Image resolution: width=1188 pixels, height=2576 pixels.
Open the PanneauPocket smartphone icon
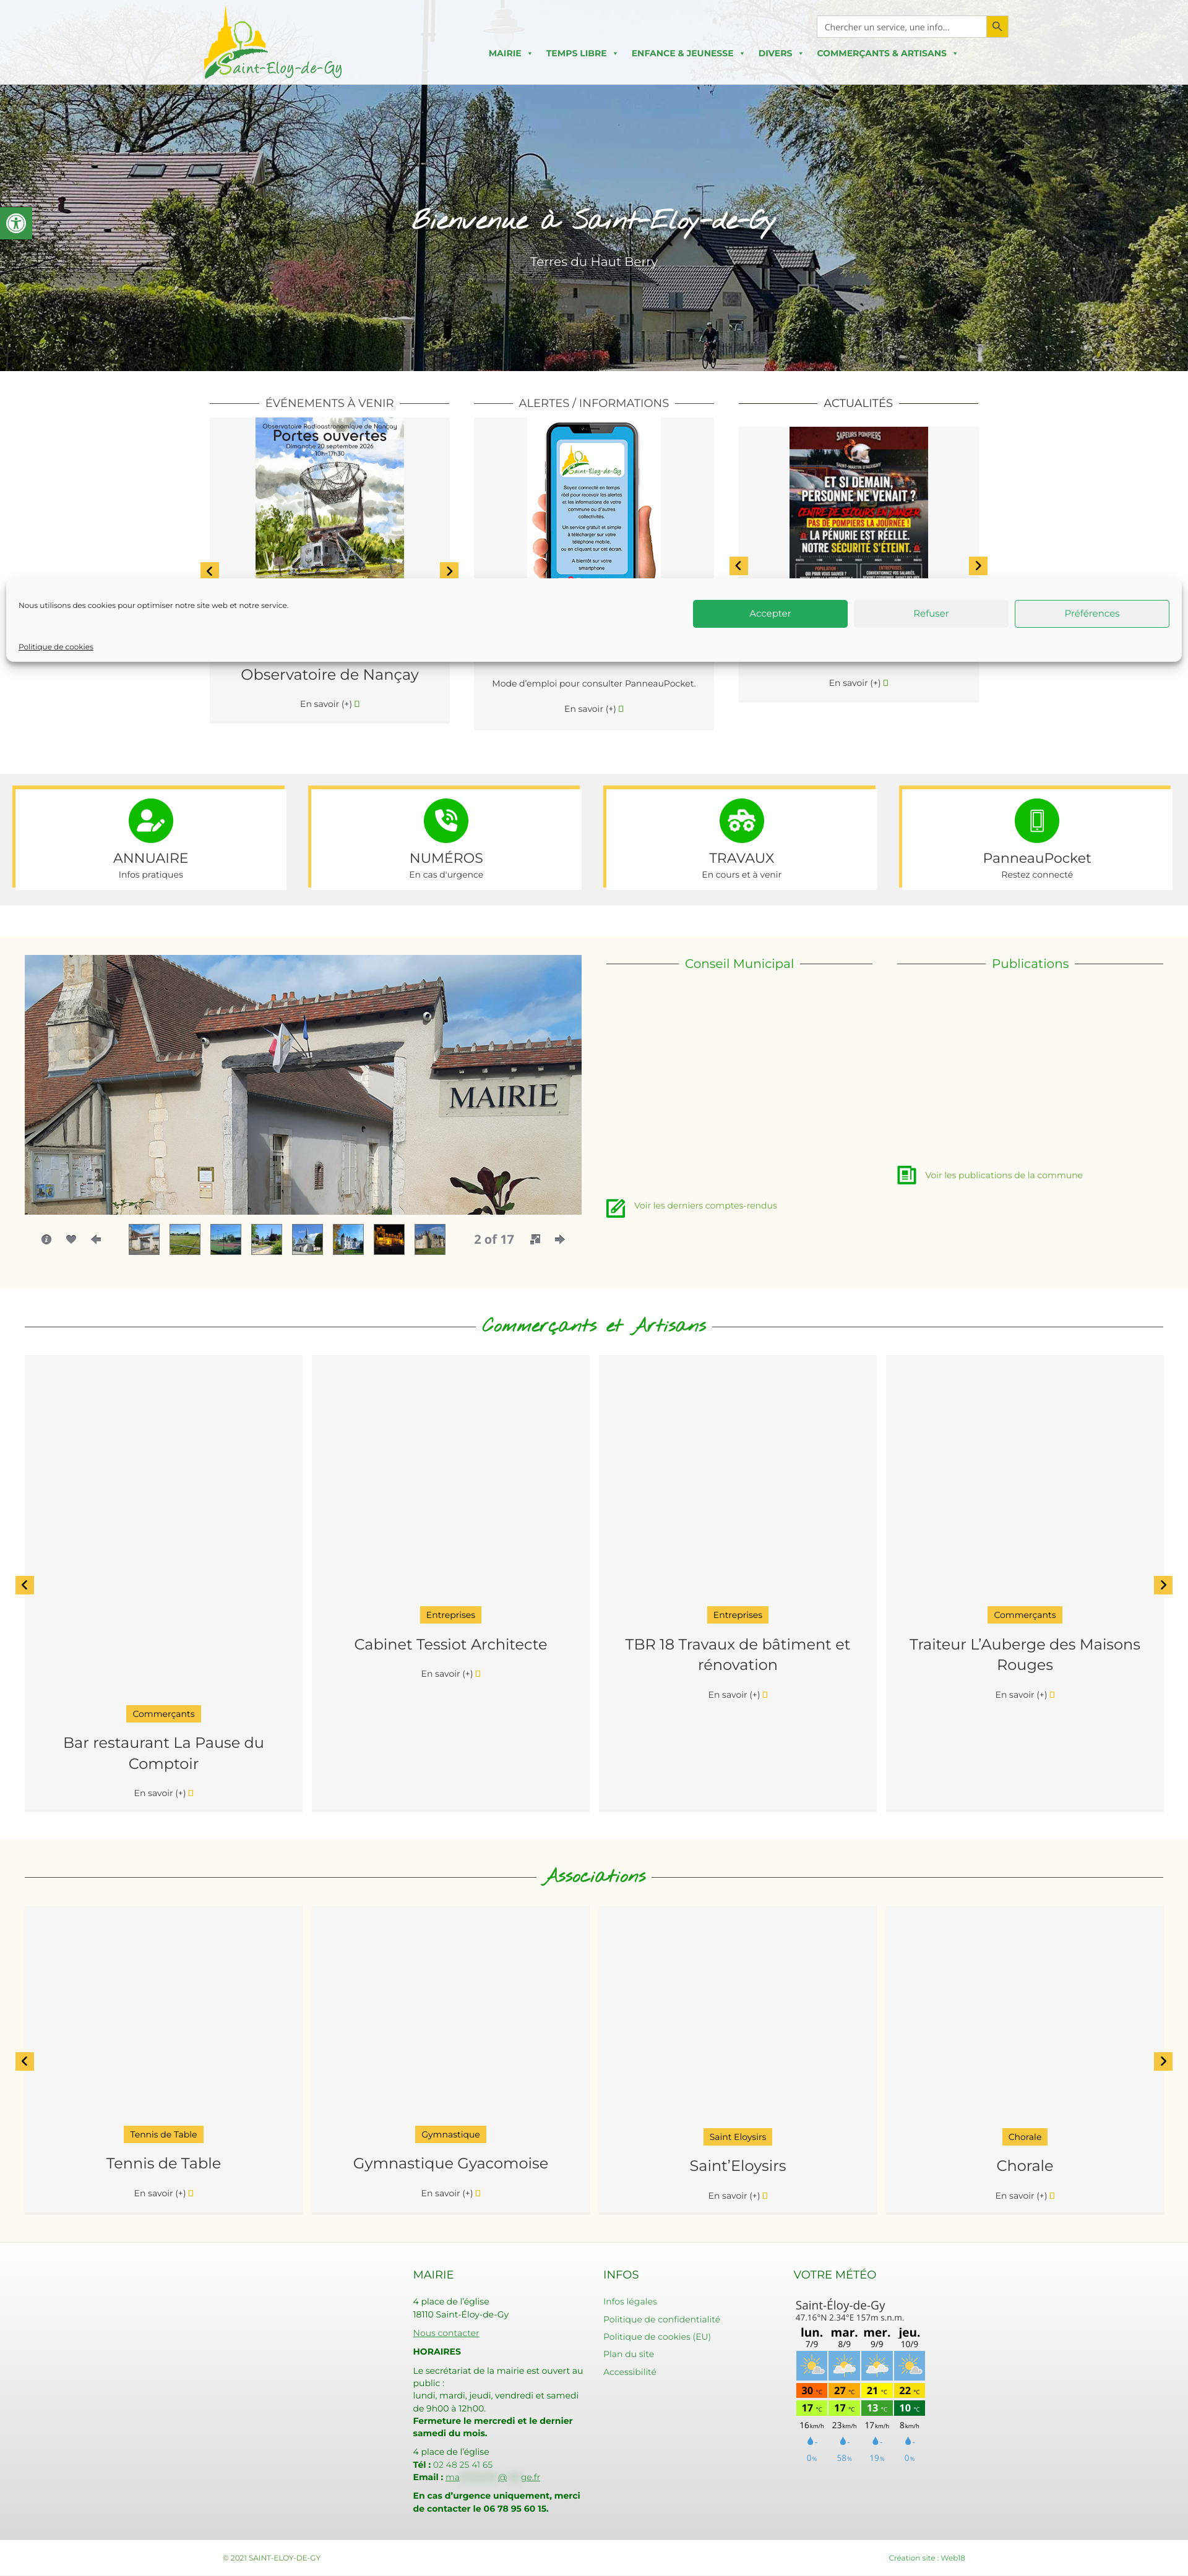click(x=1037, y=820)
